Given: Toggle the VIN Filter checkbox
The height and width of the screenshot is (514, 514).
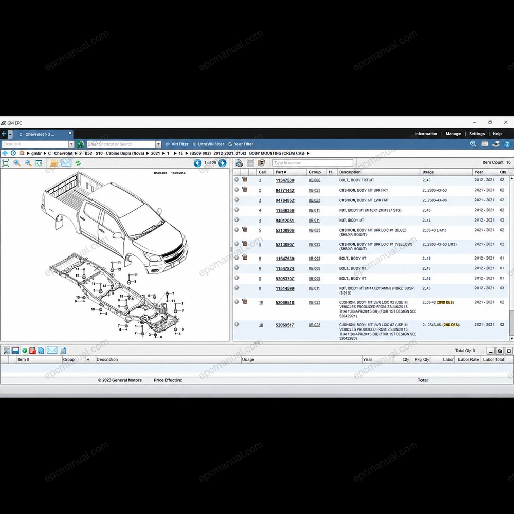Looking at the screenshot, I should (x=168, y=144).
